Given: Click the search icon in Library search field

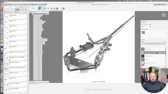Looking at the screenshot, I should click(x=165, y=41).
